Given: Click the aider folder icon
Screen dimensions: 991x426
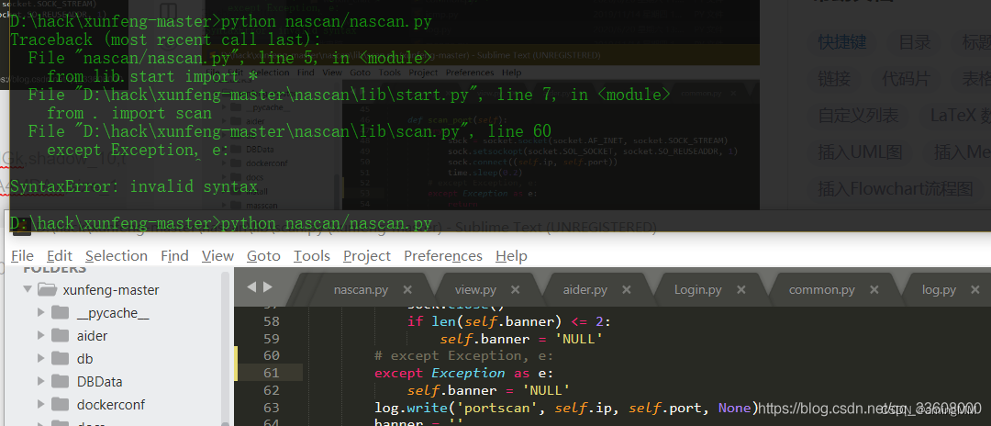Looking at the screenshot, I should tap(60, 335).
